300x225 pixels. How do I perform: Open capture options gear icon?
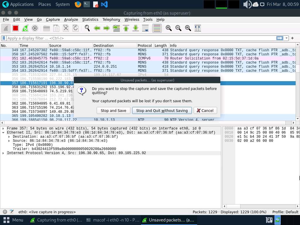(35, 28)
